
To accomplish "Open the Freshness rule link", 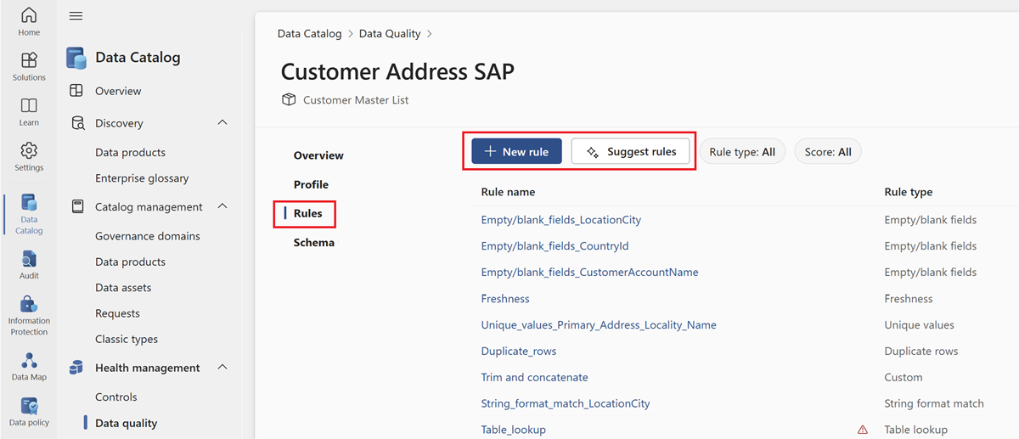I will click(x=505, y=299).
